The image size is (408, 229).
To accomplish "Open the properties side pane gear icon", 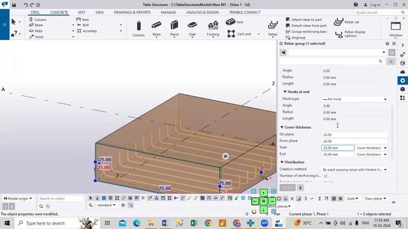I will [402, 81].
